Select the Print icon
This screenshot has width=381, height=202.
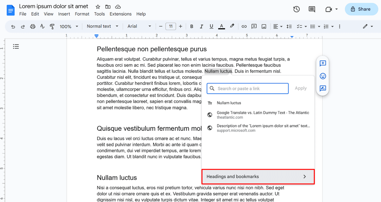pyautogui.click(x=32, y=26)
